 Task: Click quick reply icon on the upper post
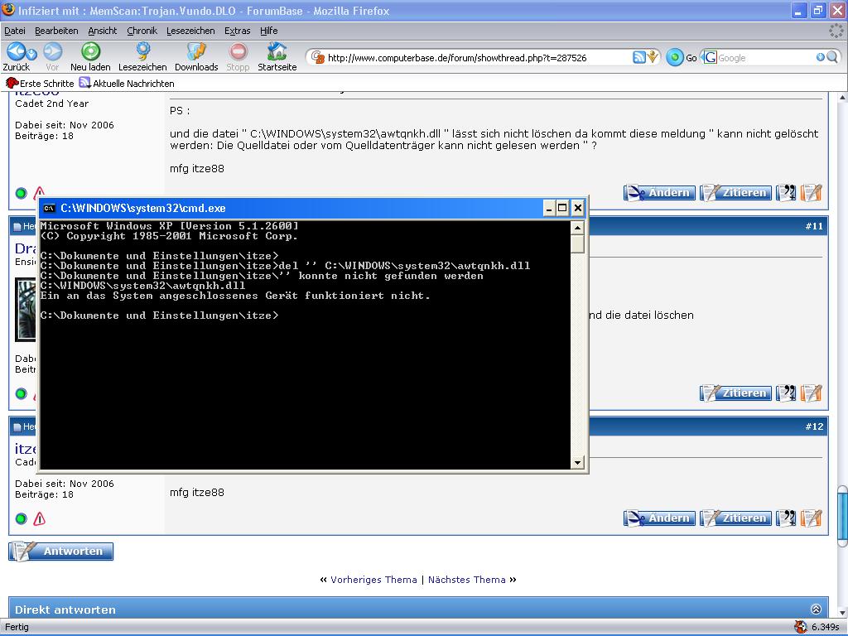pos(812,192)
